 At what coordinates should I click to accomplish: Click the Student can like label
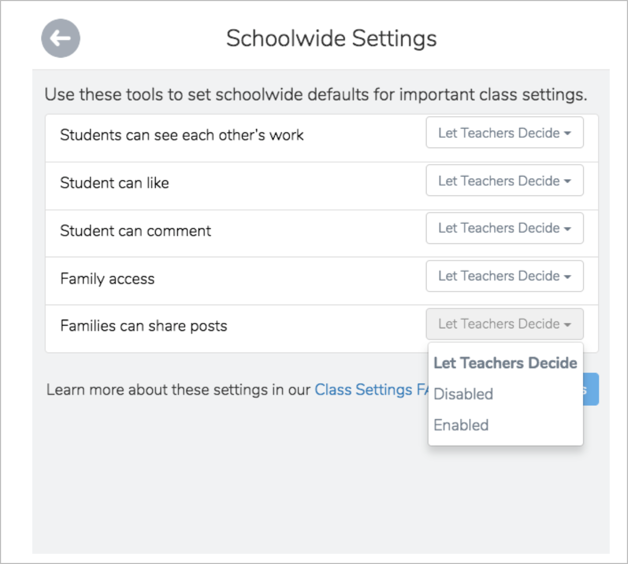click(115, 183)
